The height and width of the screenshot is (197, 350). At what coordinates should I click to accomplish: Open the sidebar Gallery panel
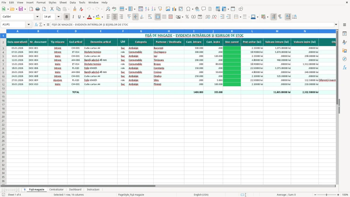pyautogui.click(x=344, y=50)
